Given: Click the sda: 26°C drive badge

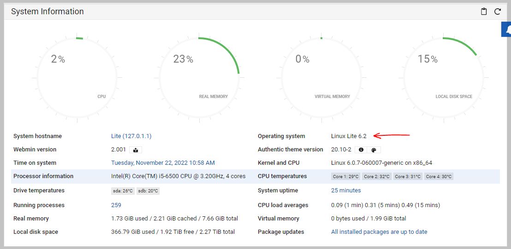Looking at the screenshot, I should [123, 191].
